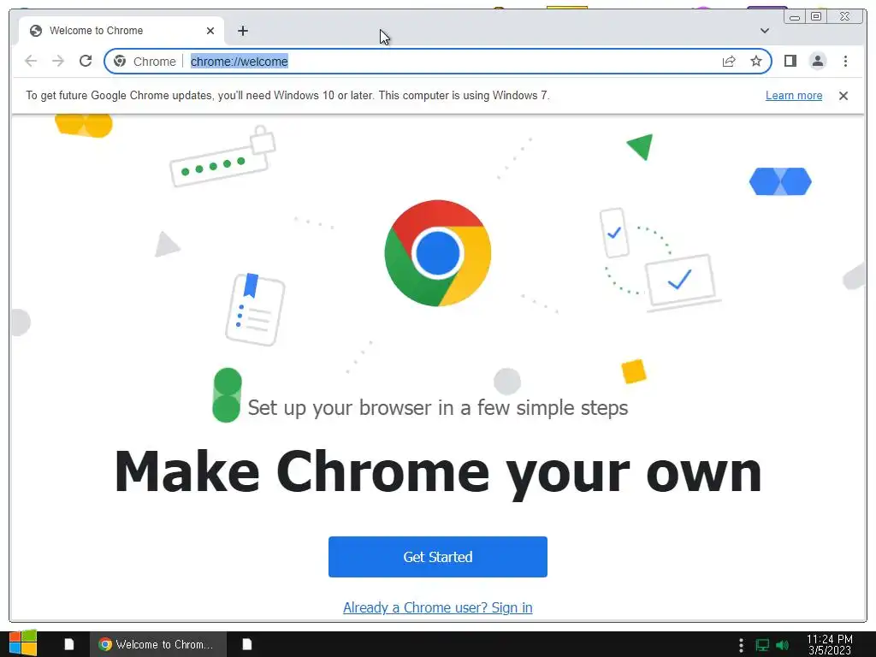Toggle the side panel icon
Viewport: 876px width, 657px height.
point(790,61)
